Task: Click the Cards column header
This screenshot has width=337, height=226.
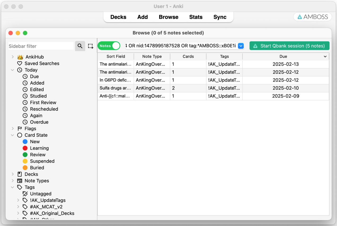Action: point(188,56)
